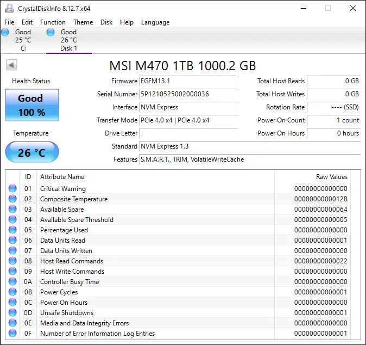Click the Firmware field EGFM13.1
366x345 pixels.
(x=188, y=81)
